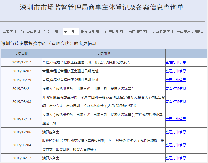View print info for 2018/12/13 change
This screenshot has height=163, width=208.
(x=176, y=119)
